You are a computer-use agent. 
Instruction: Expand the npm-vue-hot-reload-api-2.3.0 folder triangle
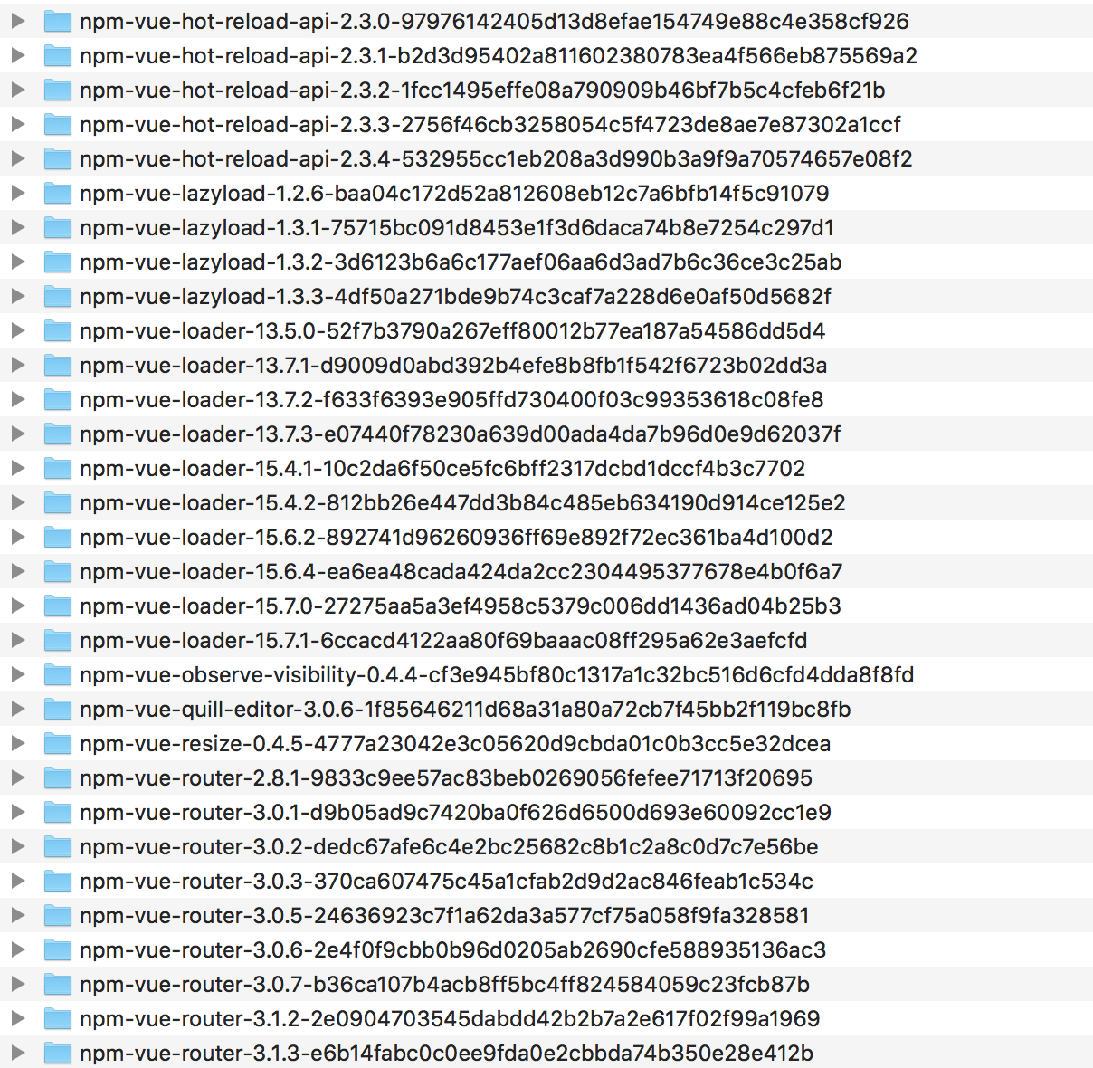point(17,21)
